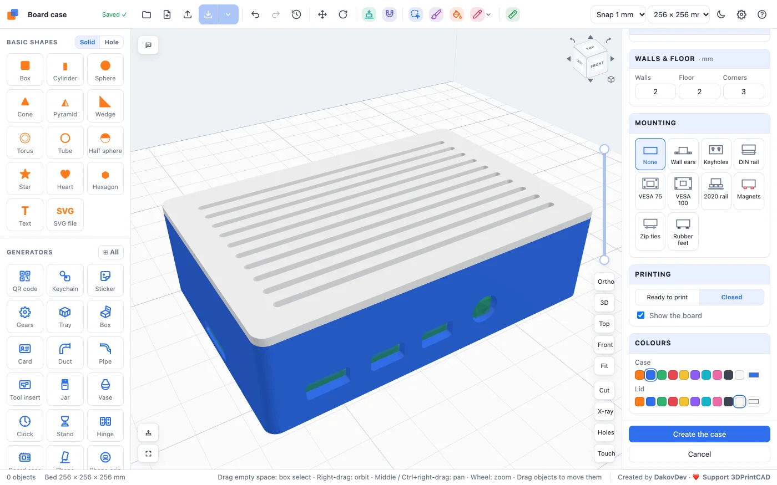
Task: Select Solid shape mode
Action: [x=87, y=42]
